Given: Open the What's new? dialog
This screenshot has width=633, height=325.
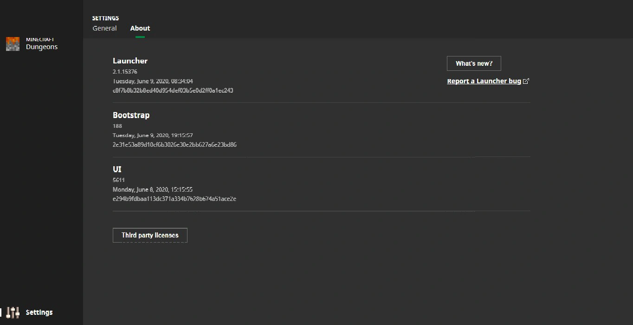Looking at the screenshot, I should [x=474, y=63].
